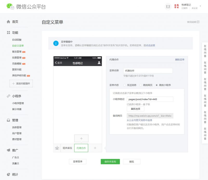Open 赞赏功能 in the sidebar
Viewport: 208px width, 180px height.
click(x=17, y=69)
